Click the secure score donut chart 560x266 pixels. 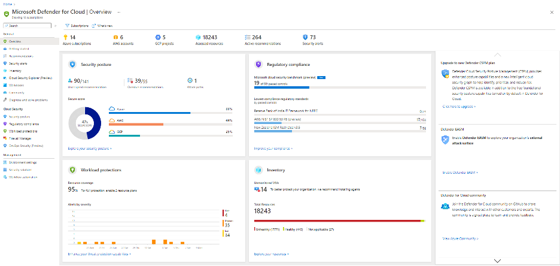point(85,123)
